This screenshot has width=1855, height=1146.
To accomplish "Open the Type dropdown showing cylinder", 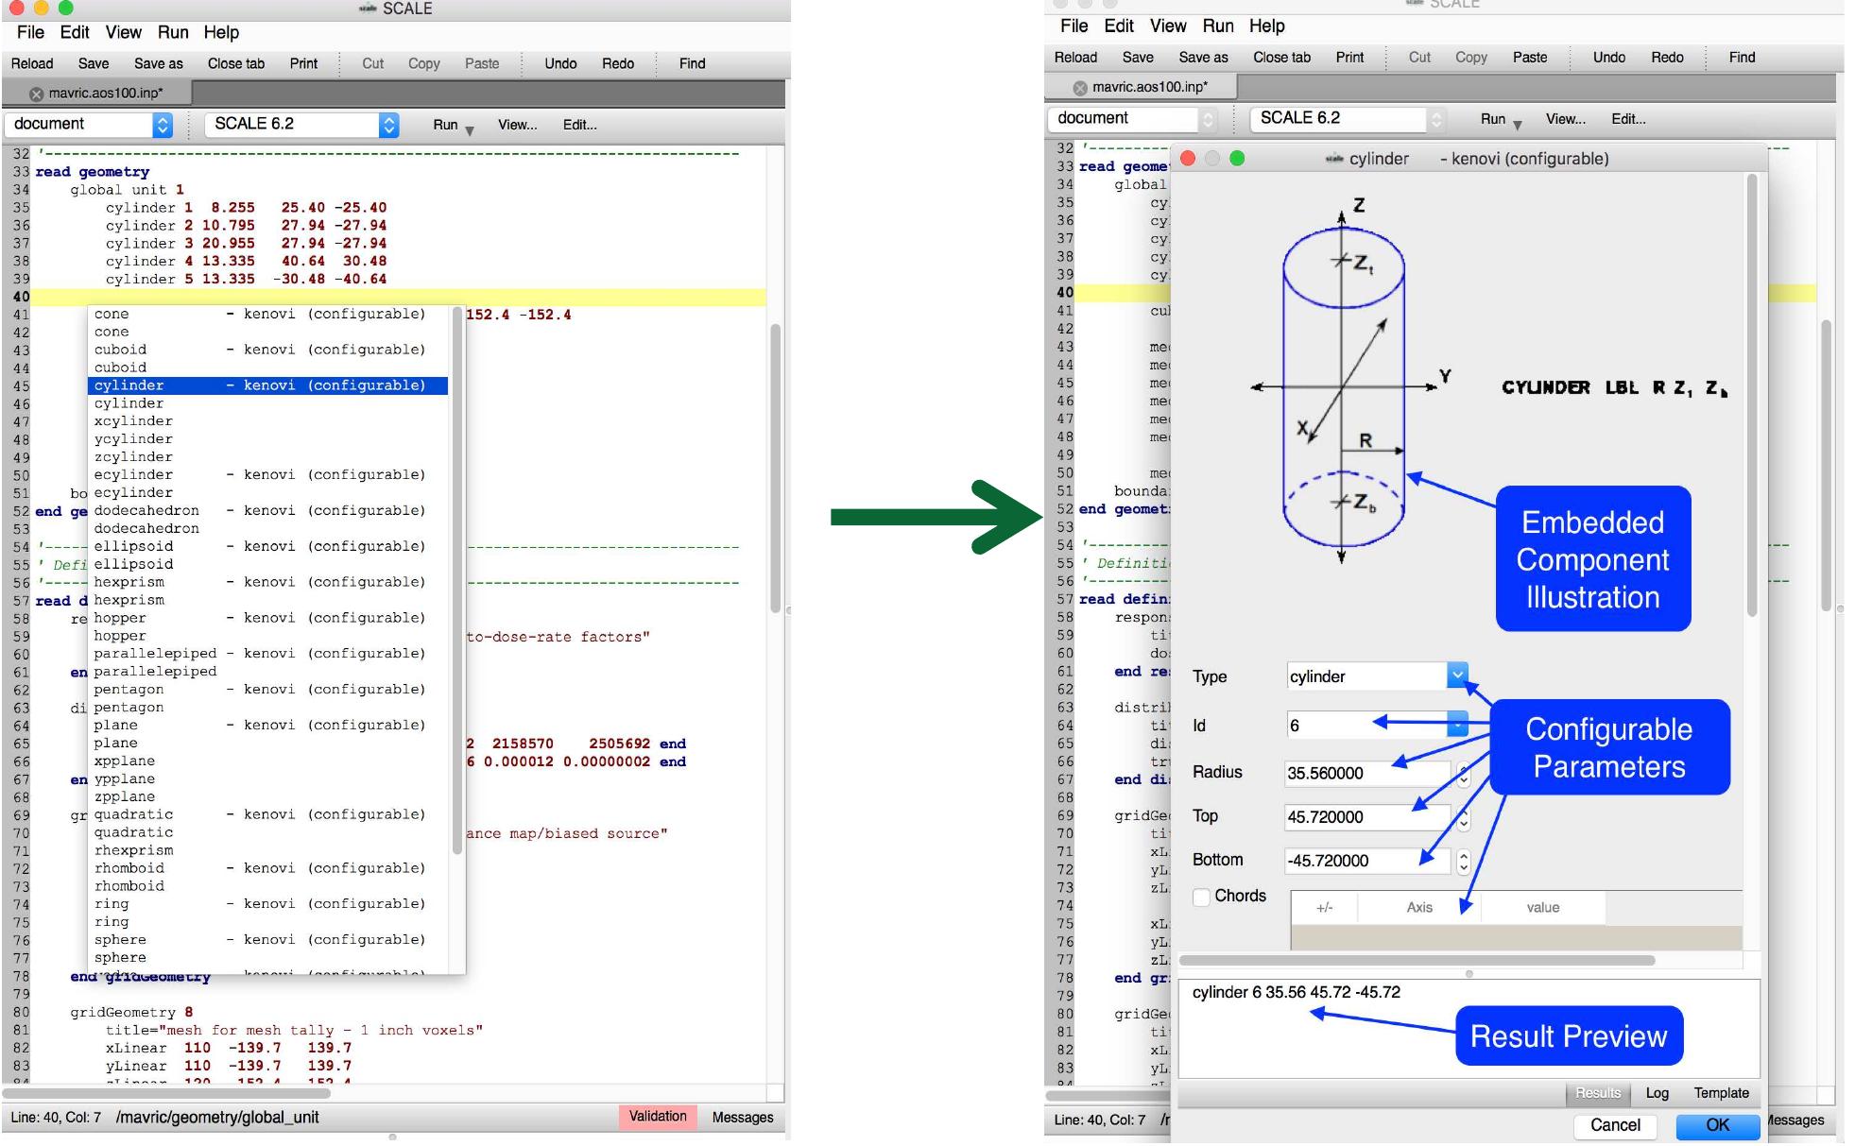I will (1456, 676).
